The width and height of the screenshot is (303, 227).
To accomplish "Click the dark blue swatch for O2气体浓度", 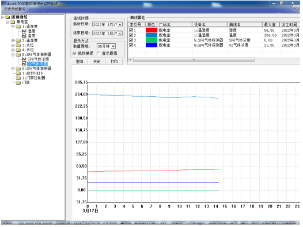I will point(151,45).
